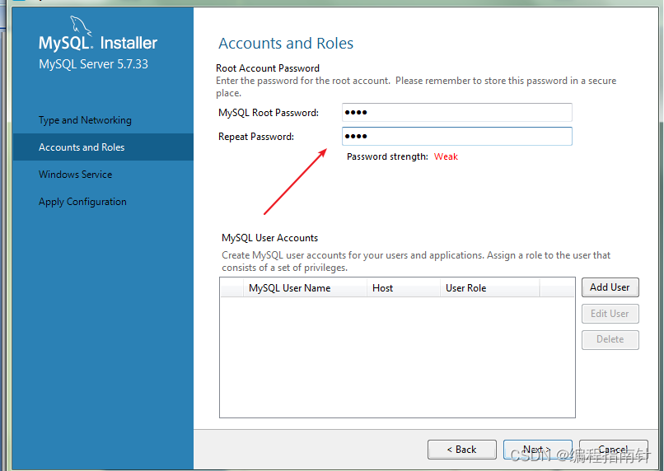Click the Host column header
The height and width of the screenshot is (471, 664).
(403, 287)
